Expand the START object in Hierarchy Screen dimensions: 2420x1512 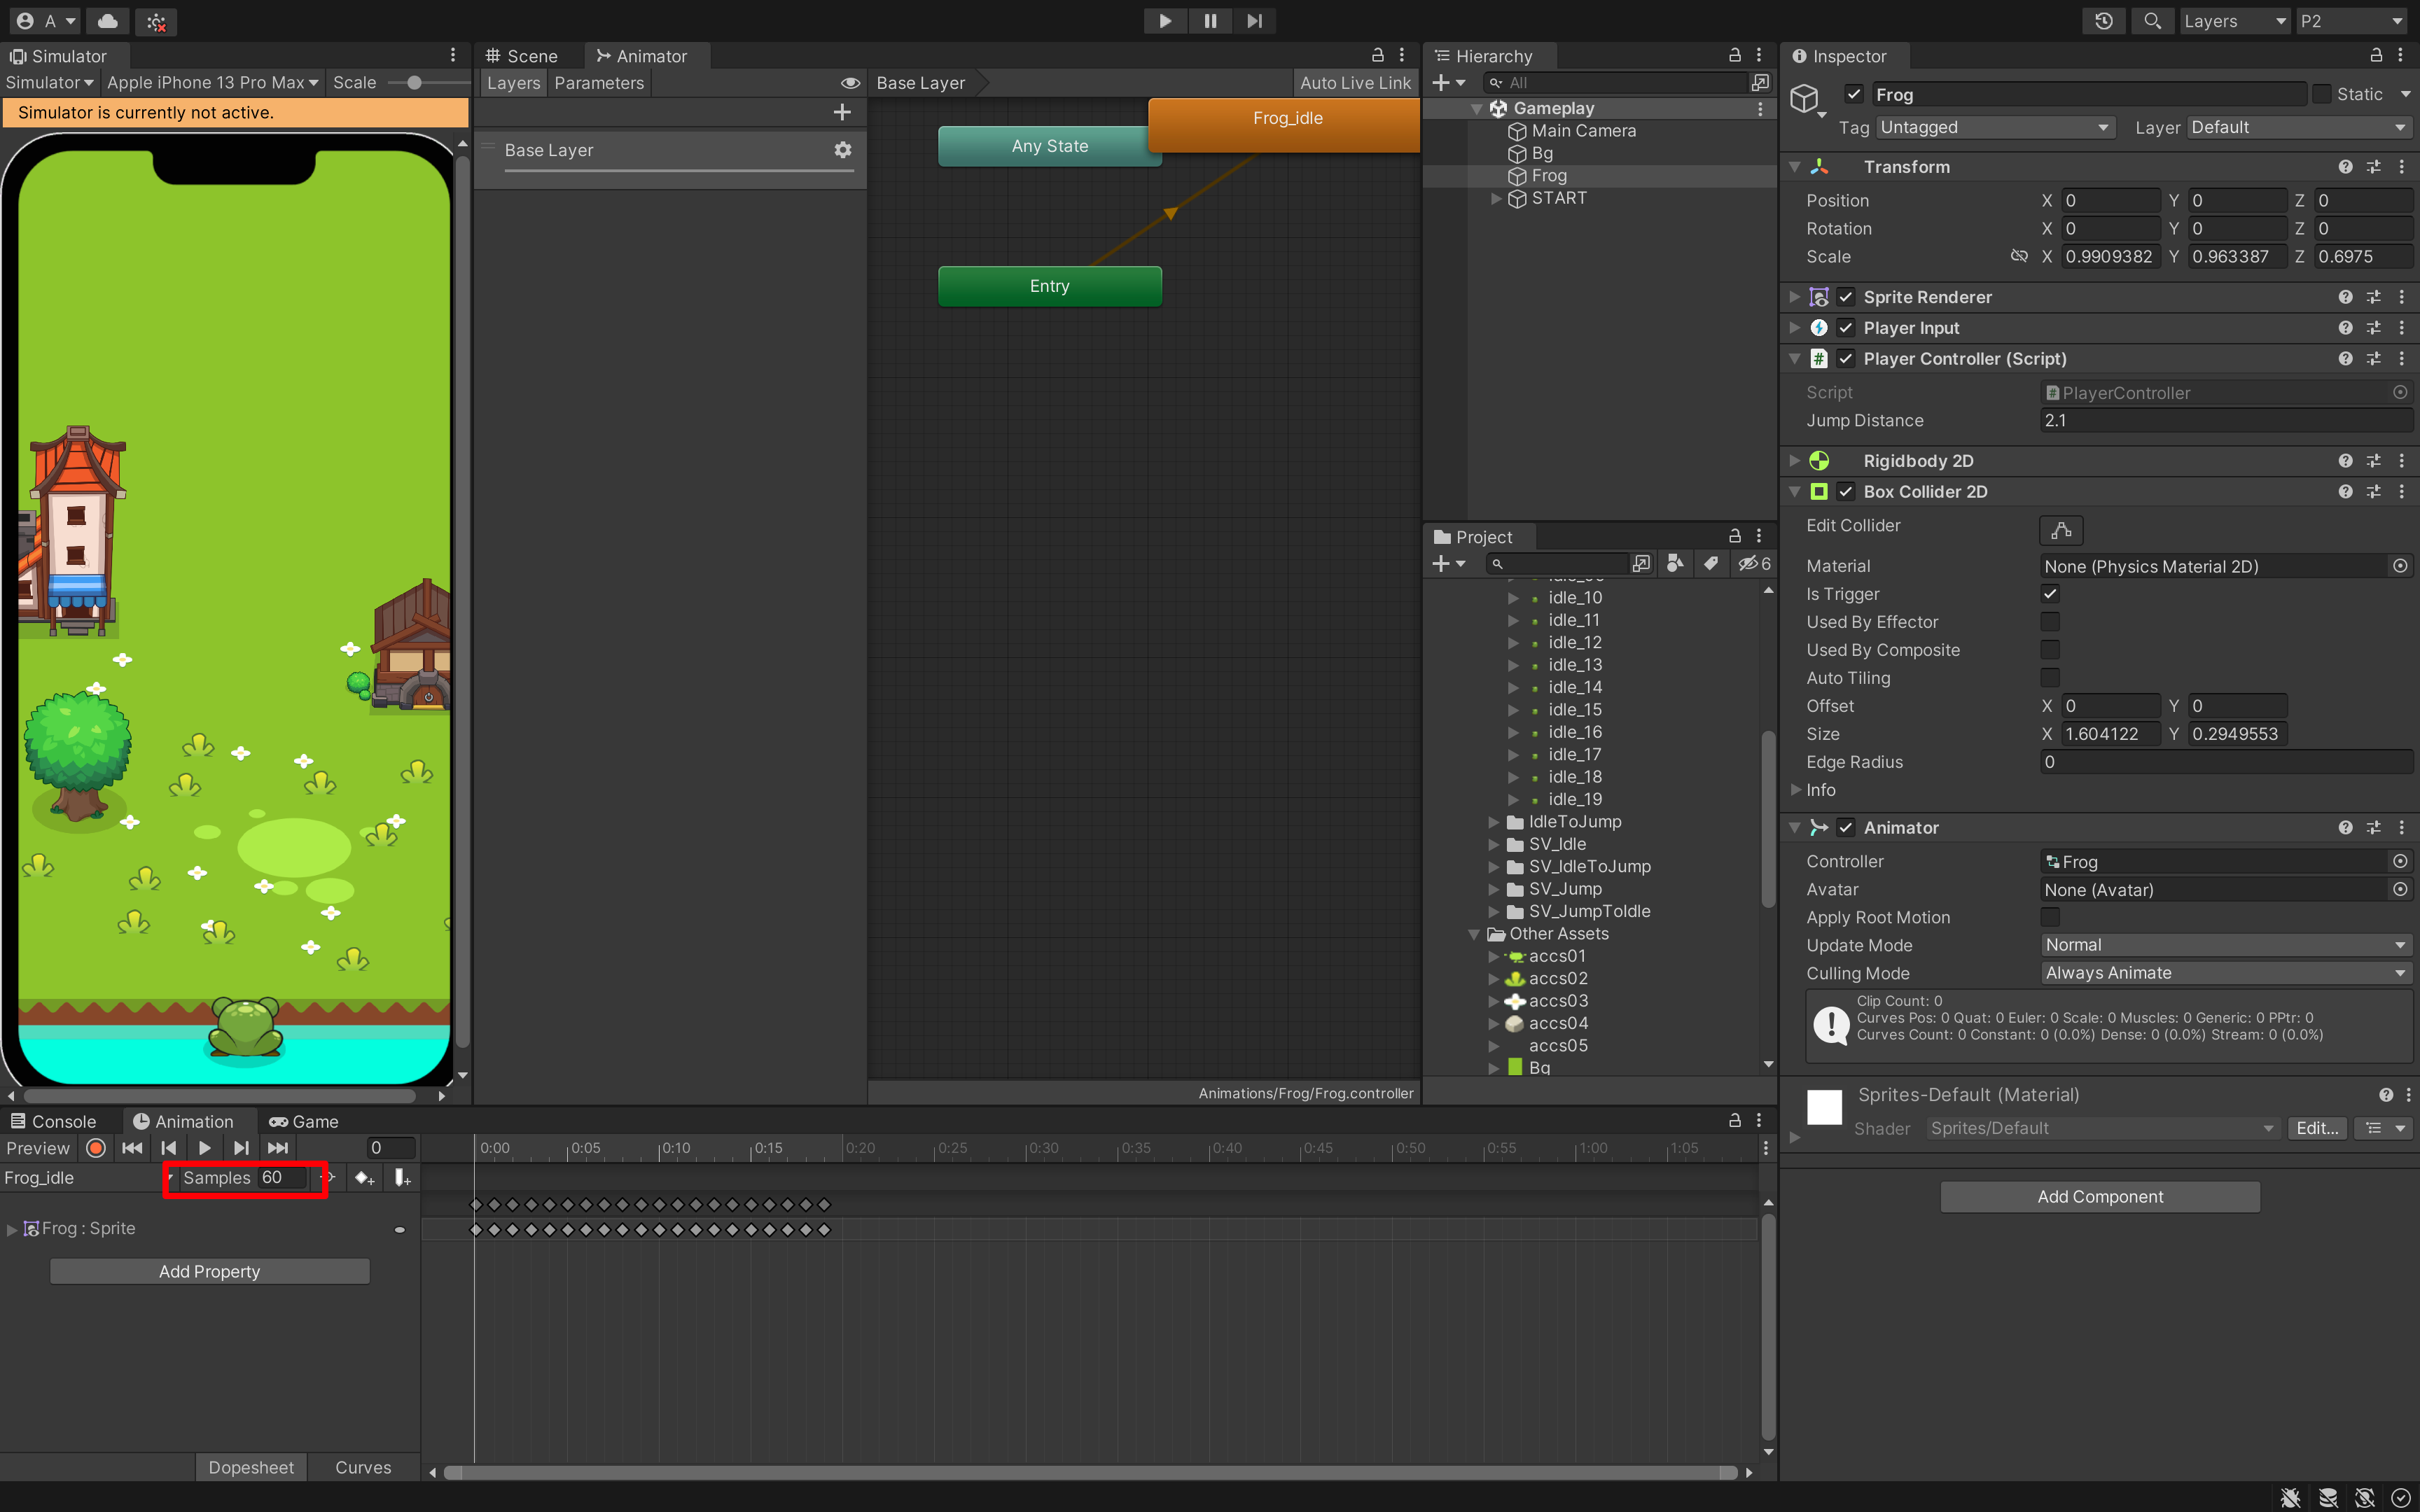tap(1496, 198)
